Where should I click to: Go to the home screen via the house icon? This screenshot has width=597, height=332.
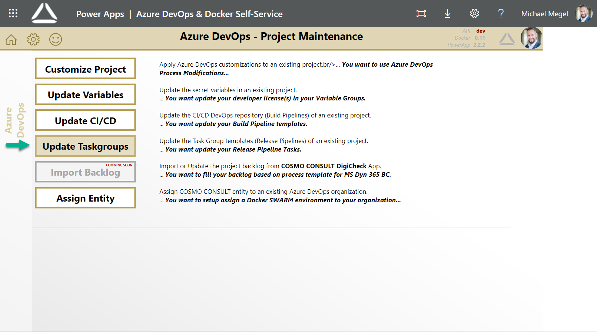11,39
